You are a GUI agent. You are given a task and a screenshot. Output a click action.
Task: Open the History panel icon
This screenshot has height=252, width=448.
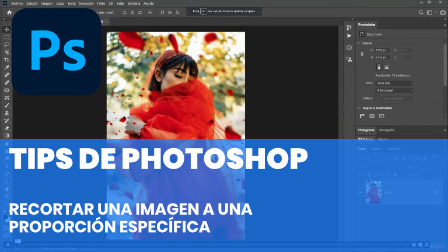tap(349, 27)
